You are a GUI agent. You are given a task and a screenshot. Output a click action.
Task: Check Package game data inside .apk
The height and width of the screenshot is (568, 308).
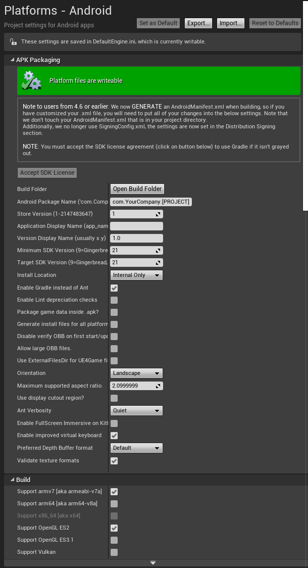click(114, 312)
